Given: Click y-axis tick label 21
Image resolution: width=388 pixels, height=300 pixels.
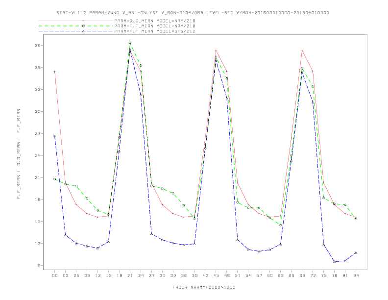Looking at the screenshot, I should [x=37, y=178].
